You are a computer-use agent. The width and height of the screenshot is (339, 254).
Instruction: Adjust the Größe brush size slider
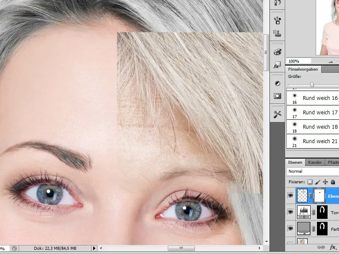pyautogui.click(x=312, y=85)
